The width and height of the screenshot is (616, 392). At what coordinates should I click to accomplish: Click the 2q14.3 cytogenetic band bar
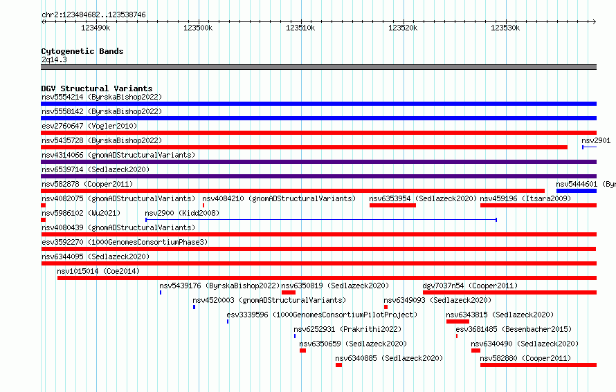318,67
